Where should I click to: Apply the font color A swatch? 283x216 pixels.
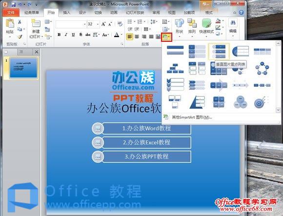coord(117,35)
